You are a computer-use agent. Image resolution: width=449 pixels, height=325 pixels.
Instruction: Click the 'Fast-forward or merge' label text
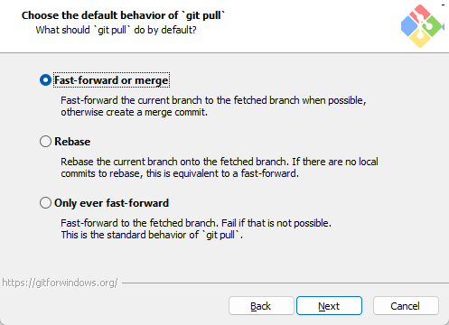111,80
